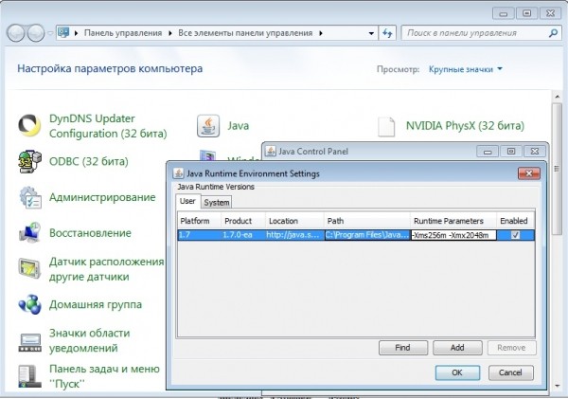Screen dimensions: 568x399
Task: Open the Домашняя группа icon
Action: [x=29, y=304]
